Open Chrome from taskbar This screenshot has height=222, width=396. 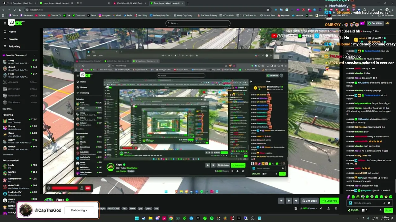point(171,218)
